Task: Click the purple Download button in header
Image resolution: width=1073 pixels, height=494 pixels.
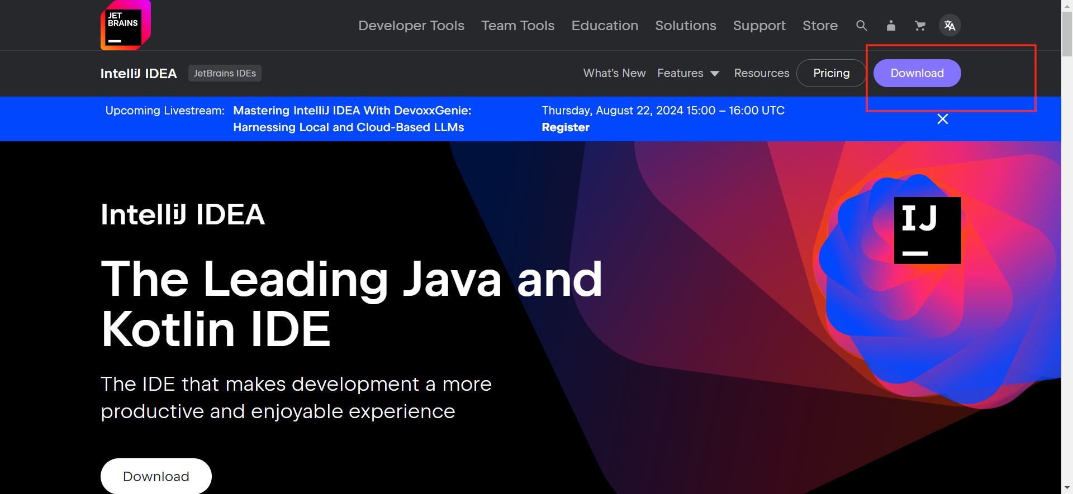Action: 917,73
